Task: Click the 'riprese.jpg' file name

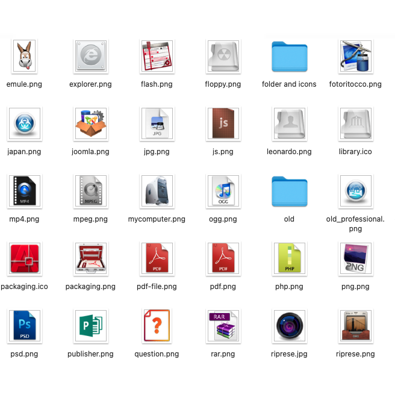Action: (289, 354)
